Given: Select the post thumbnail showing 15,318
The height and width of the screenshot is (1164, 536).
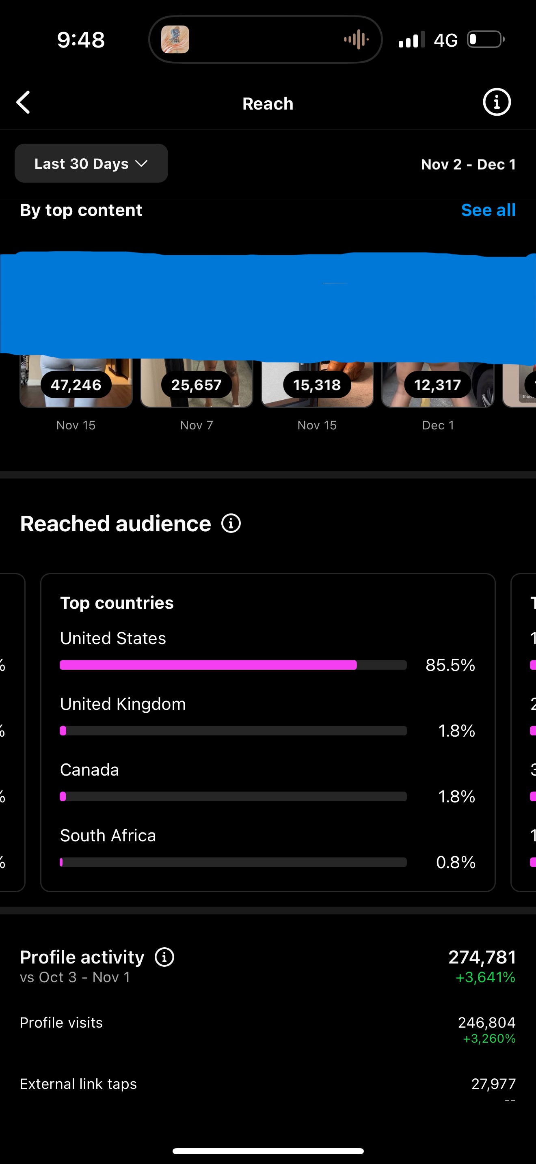Looking at the screenshot, I should [317, 384].
